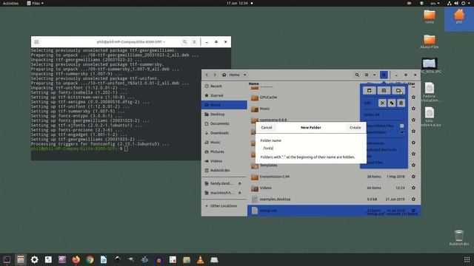Open the view options dropdown arrow in Files
The image size is (474, 266).
(x=374, y=75)
